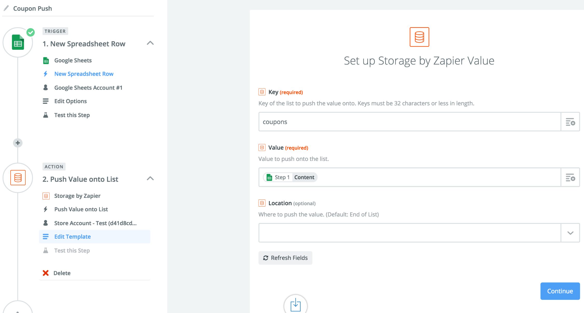This screenshot has width=584, height=313.
Task: Open the insert-field icon for Value input
Action: [x=570, y=177]
